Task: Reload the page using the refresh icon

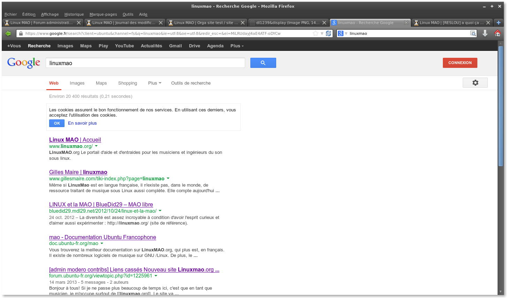Action: click(x=328, y=33)
